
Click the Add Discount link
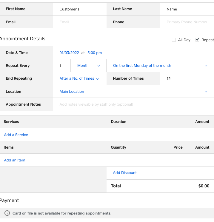click(x=125, y=173)
